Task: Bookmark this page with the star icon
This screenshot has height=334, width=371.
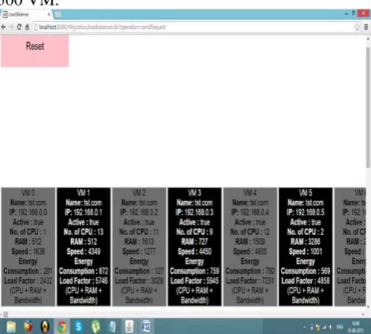Action: 357,27
